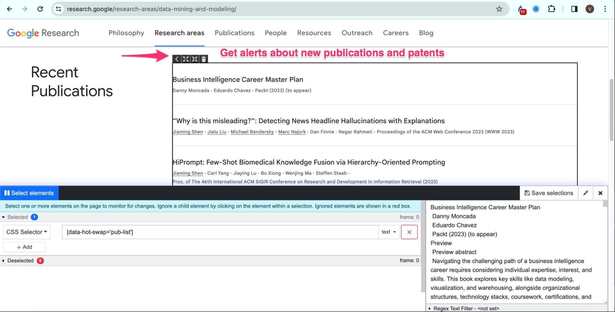Open the 'text' output type dropdown
This screenshot has width=615, height=312.
(388, 232)
